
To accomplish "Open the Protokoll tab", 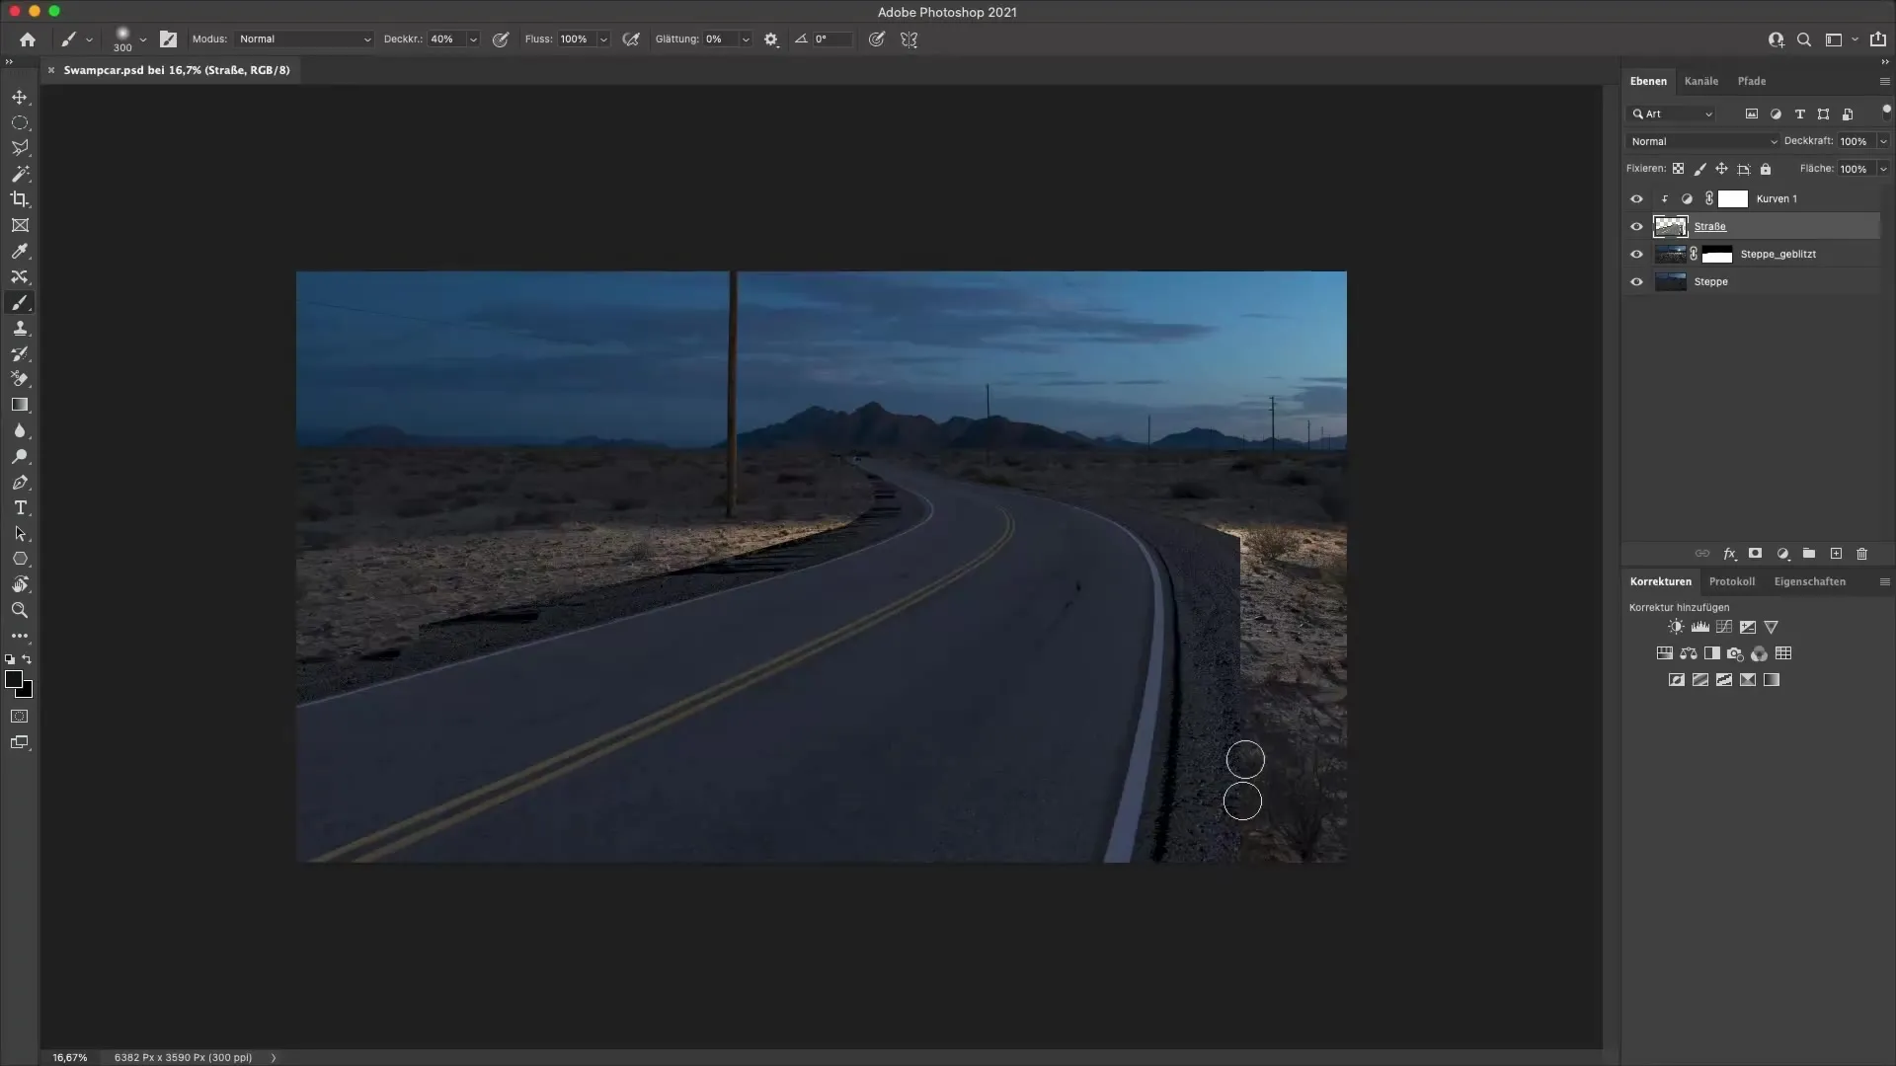I will point(1733,581).
